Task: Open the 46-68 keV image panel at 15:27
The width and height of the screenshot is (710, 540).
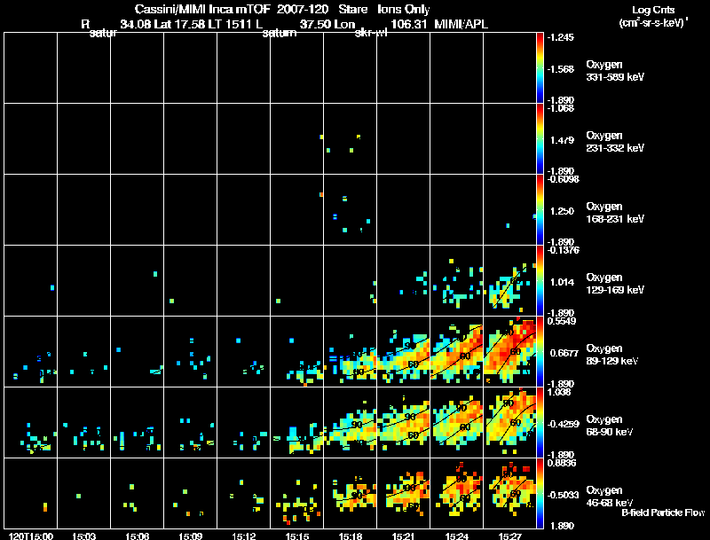Action: tap(509, 493)
